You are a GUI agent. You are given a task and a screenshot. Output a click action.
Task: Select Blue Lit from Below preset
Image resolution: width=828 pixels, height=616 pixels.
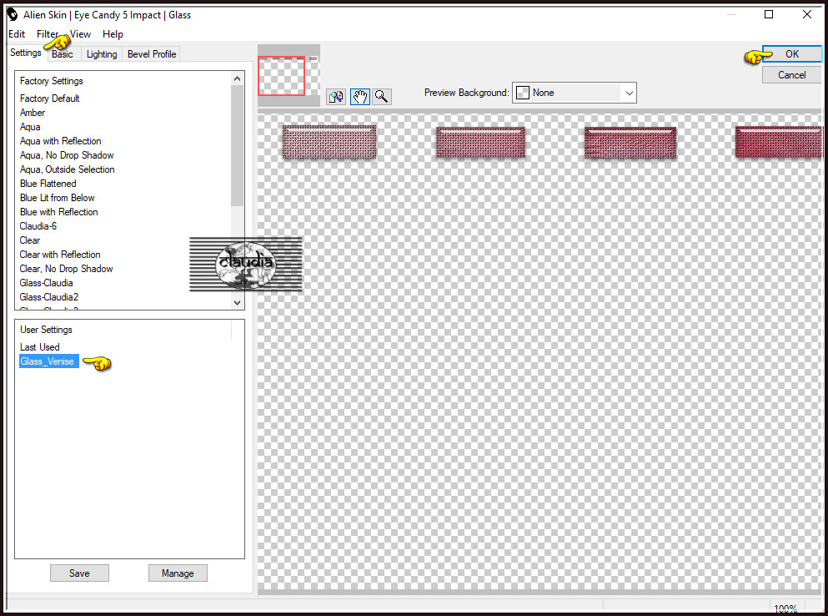click(57, 198)
